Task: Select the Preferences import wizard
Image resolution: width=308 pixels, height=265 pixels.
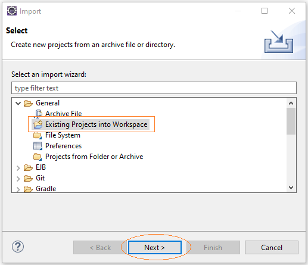Action: click(x=63, y=146)
